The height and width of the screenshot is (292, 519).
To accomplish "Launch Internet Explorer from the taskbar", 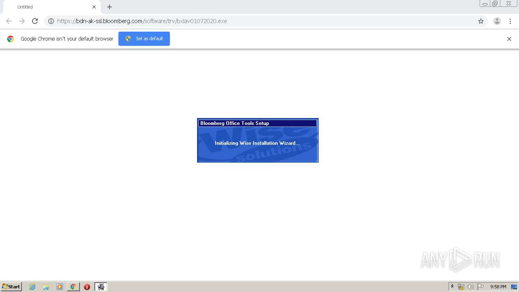I will (x=32, y=287).
